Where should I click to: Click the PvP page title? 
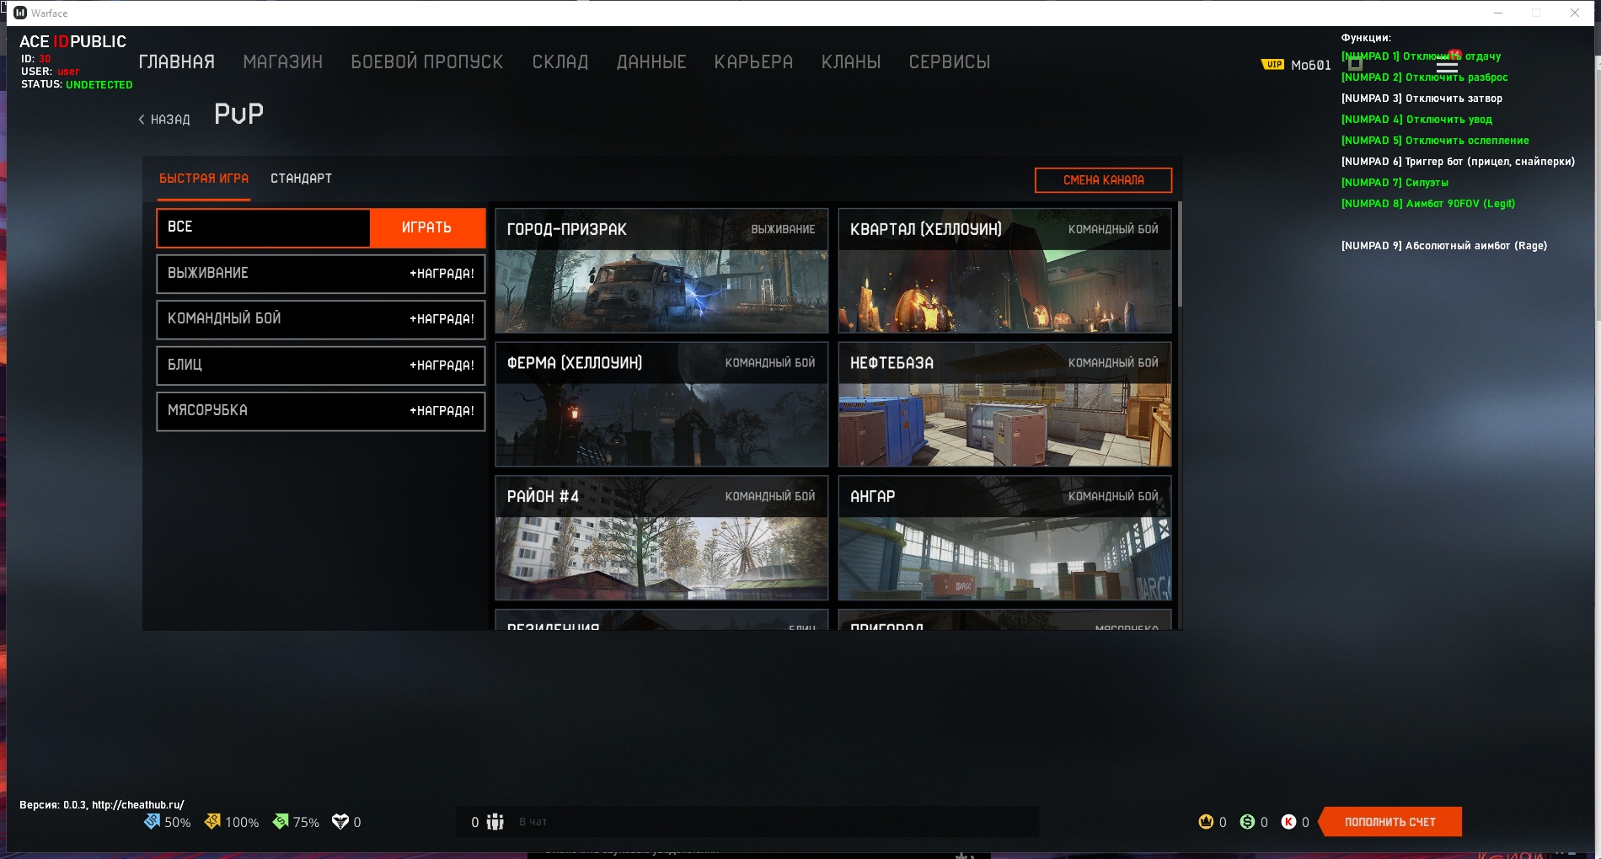(238, 114)
